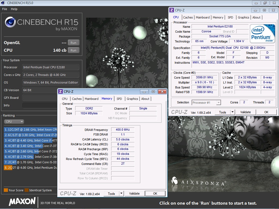Click OK in front CPU-Z Memory window
Screen dimensions: 279x209
tap(155, 193)
